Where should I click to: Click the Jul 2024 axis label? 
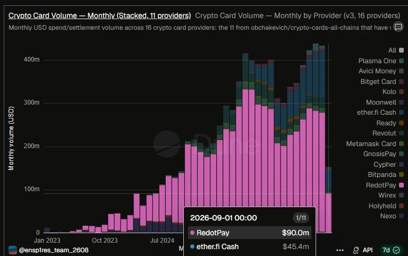click(162, 241)
